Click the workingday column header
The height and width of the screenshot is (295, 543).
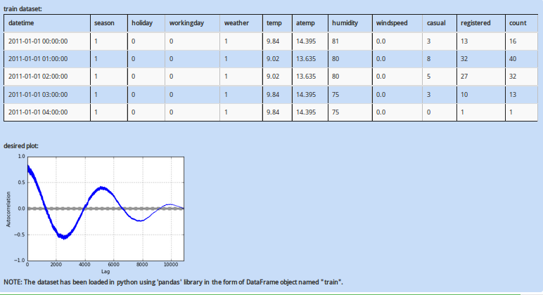pyautogui.click(x=186, y=24)
